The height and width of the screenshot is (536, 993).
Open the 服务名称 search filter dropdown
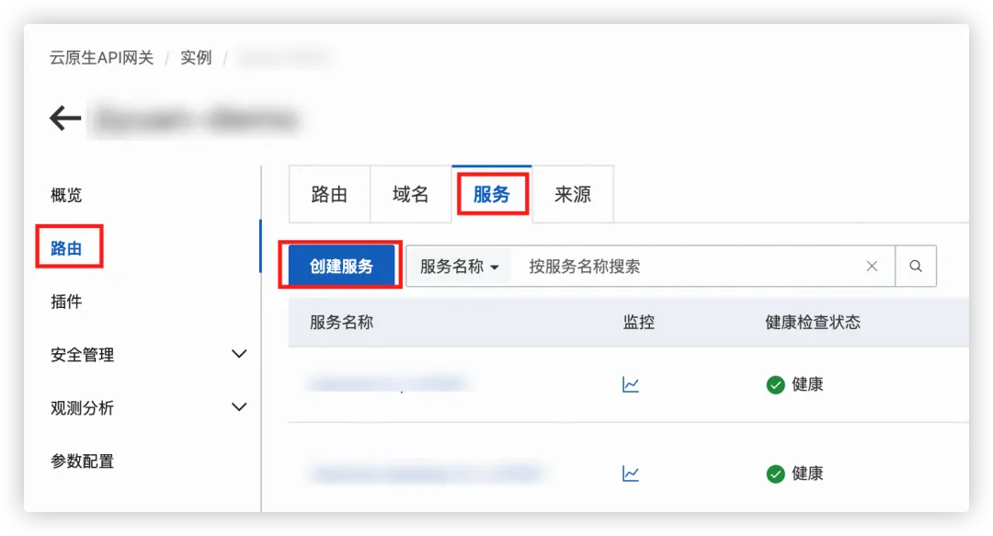tap(459, 266)
